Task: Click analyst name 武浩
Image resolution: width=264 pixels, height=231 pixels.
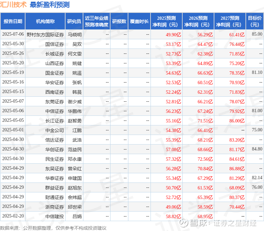Action: point(77,140)
